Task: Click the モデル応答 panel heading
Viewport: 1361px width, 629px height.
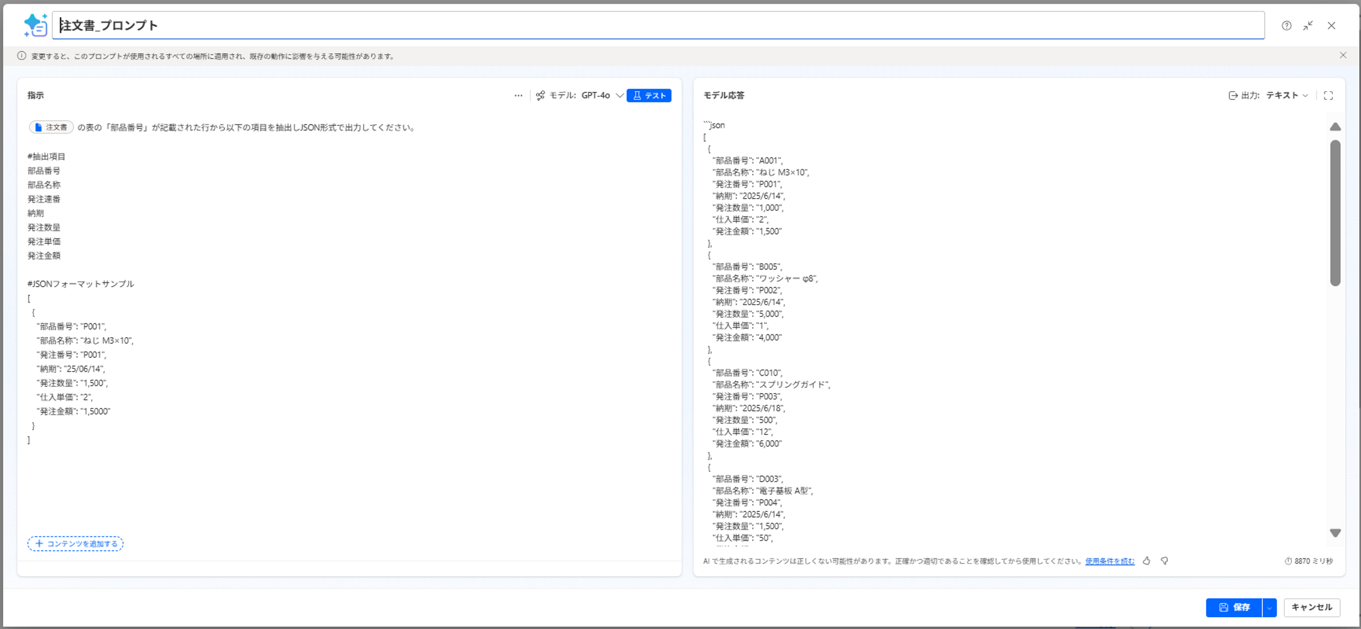Action: pos(724,96)
